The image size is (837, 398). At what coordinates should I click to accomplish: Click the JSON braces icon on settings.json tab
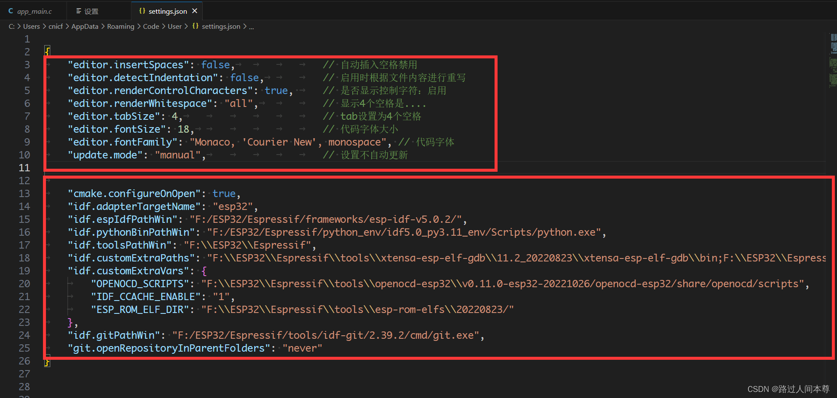pyautogui.click(x=142, y=11)
